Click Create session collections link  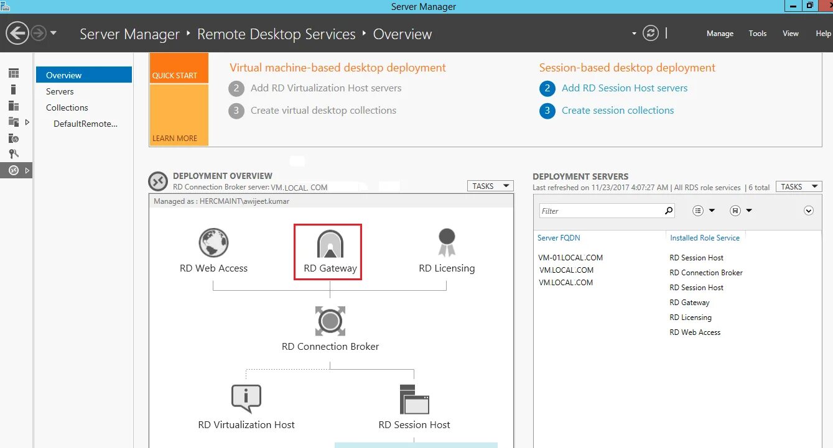coord(618,111)
